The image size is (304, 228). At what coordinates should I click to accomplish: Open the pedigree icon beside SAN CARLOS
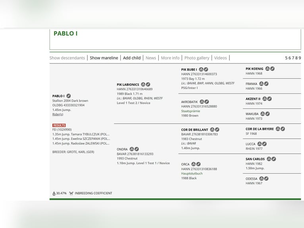coord(269,159)
